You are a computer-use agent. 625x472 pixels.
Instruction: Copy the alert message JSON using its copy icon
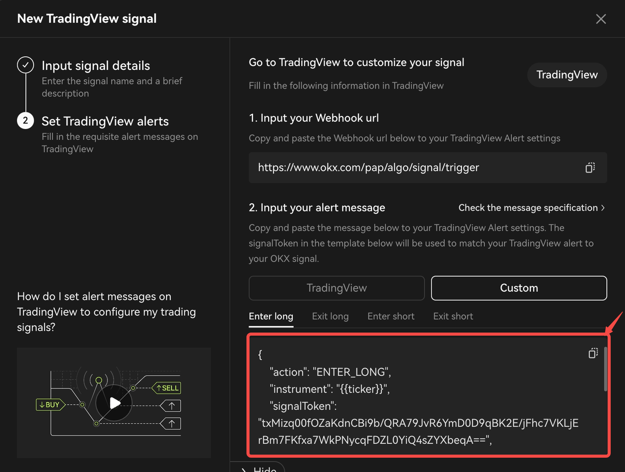point(593,353)
